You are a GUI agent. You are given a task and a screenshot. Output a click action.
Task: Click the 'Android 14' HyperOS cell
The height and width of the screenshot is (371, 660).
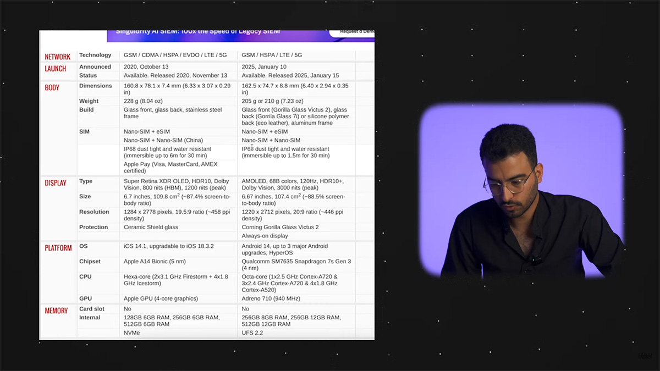click(284, 250)
